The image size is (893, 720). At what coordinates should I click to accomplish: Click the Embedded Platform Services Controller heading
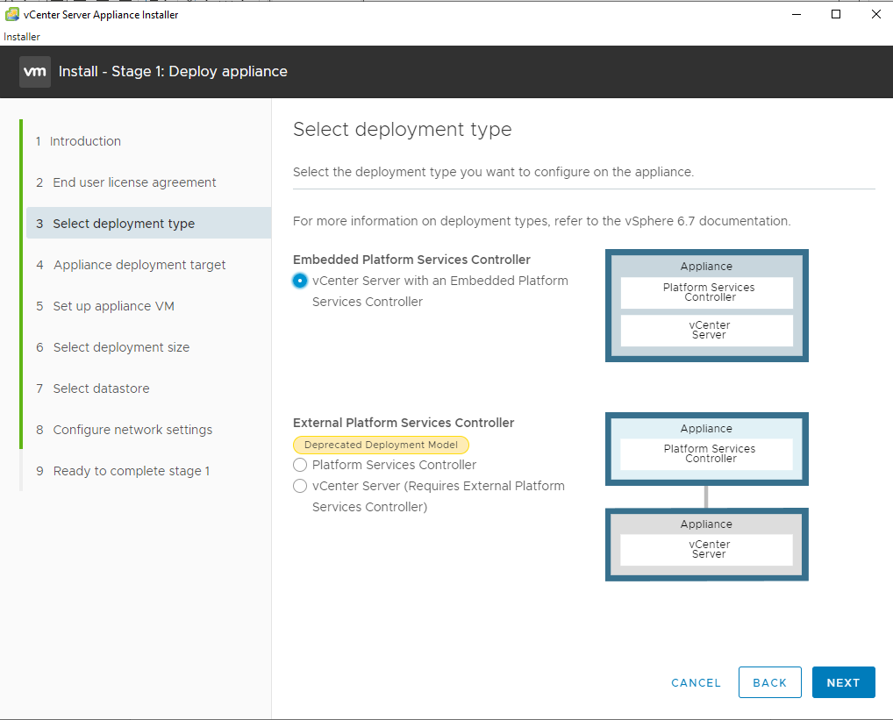[x=411, y=260]
